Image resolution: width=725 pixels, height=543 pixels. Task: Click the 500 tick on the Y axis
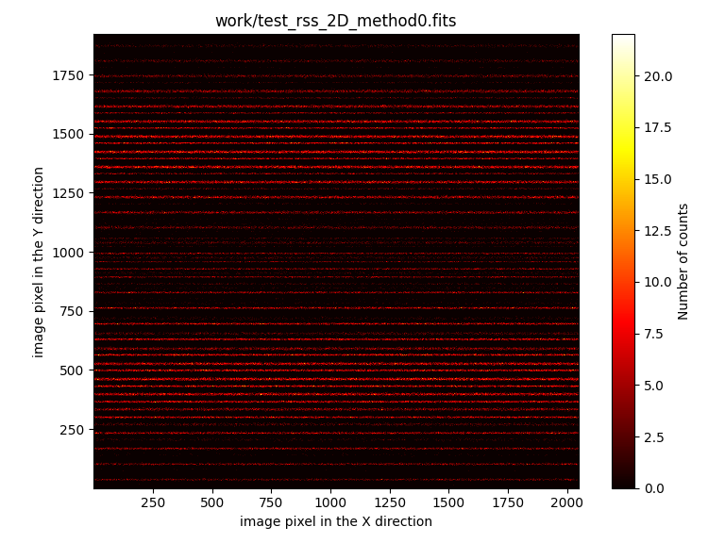73,370
